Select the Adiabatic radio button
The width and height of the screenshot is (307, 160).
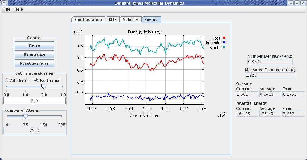(x=7, y=80)
